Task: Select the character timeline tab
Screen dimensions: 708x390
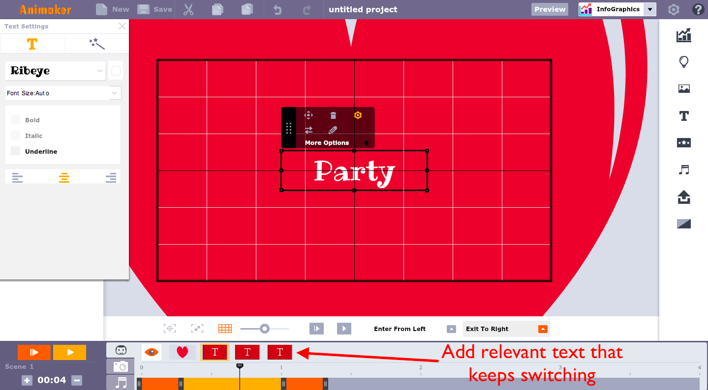Action: click(121, 350)
